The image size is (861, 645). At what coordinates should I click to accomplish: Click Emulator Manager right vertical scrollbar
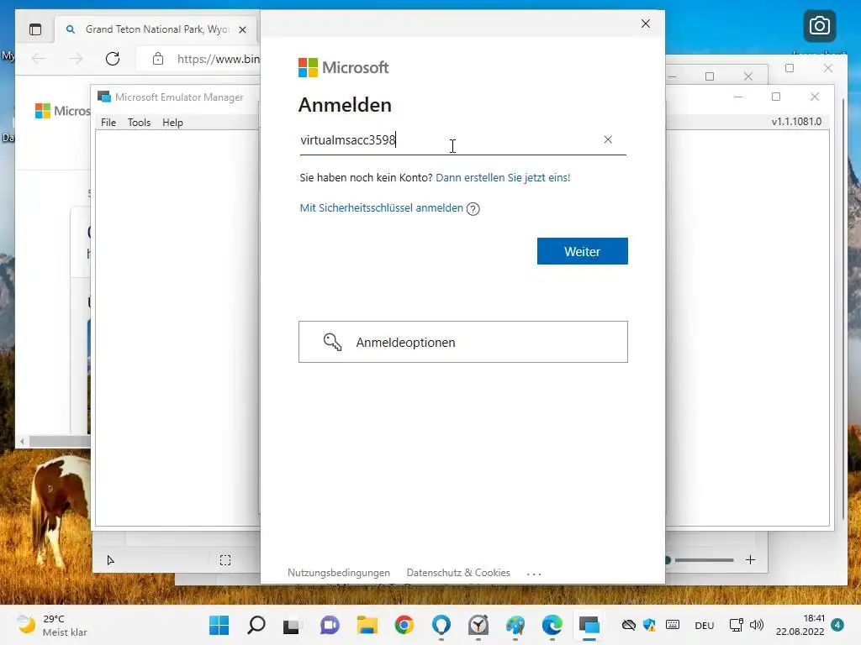point(844,307)
